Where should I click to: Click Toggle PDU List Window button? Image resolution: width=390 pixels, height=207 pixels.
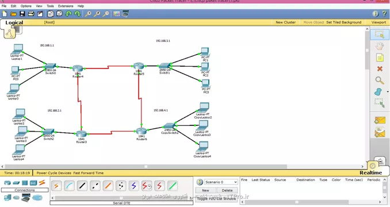(216, 199)
